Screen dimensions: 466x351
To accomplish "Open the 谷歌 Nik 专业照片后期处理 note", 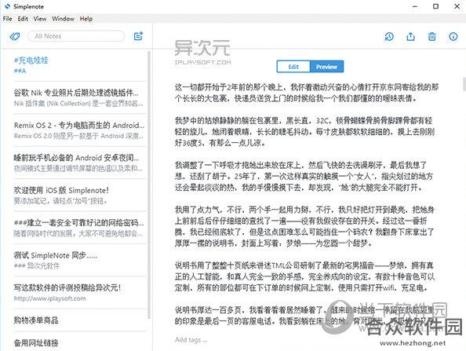I will tap(80, 97).
